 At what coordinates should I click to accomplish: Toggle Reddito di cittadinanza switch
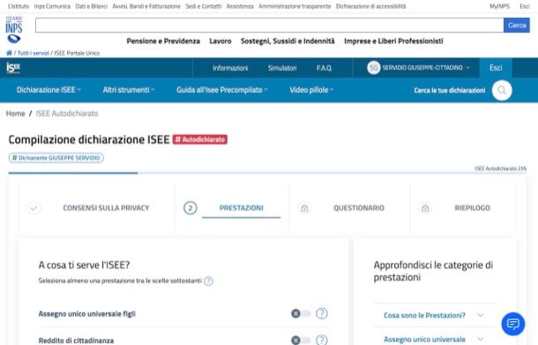click(x=301, y=341)
